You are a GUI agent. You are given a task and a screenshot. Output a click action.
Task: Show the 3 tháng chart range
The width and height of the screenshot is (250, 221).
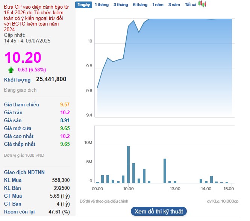(120, 5)
